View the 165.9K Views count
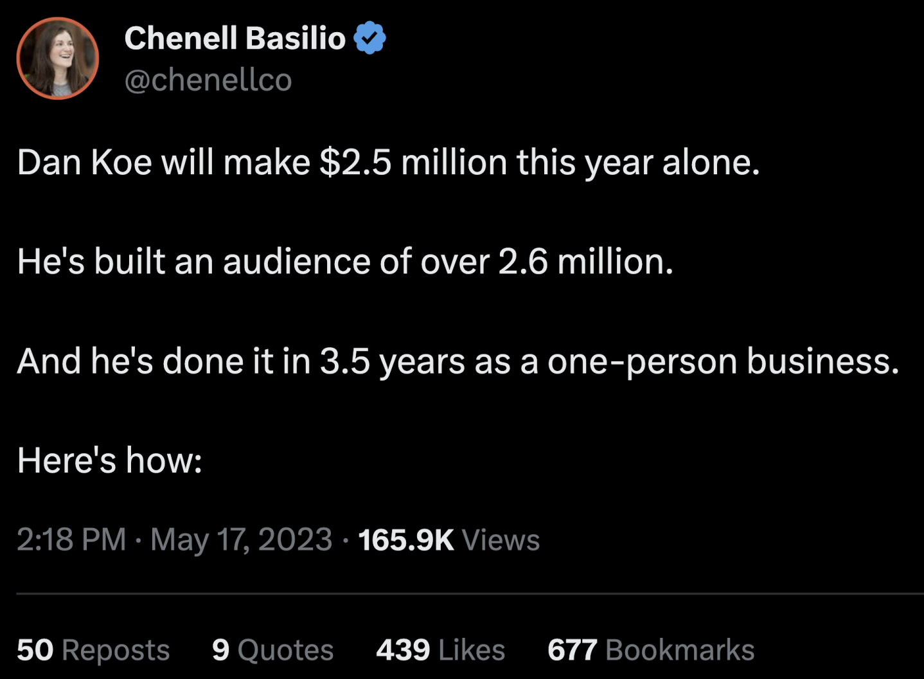 point(449,539)
